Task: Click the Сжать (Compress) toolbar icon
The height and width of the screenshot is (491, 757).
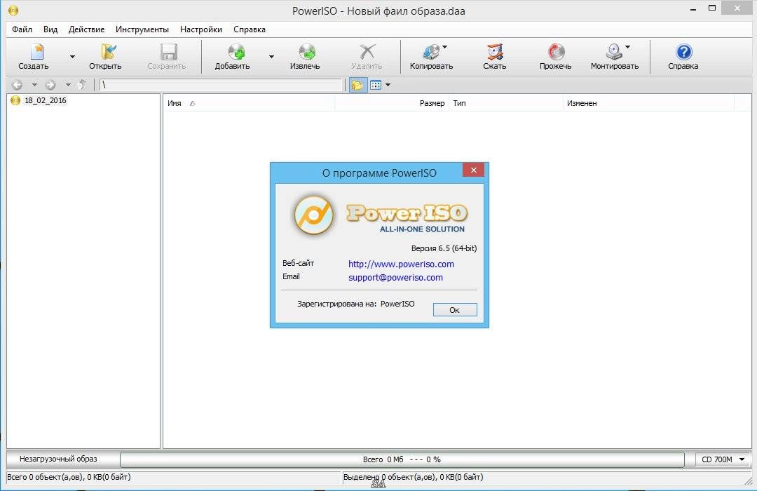Action: click(x=495, y=52)
